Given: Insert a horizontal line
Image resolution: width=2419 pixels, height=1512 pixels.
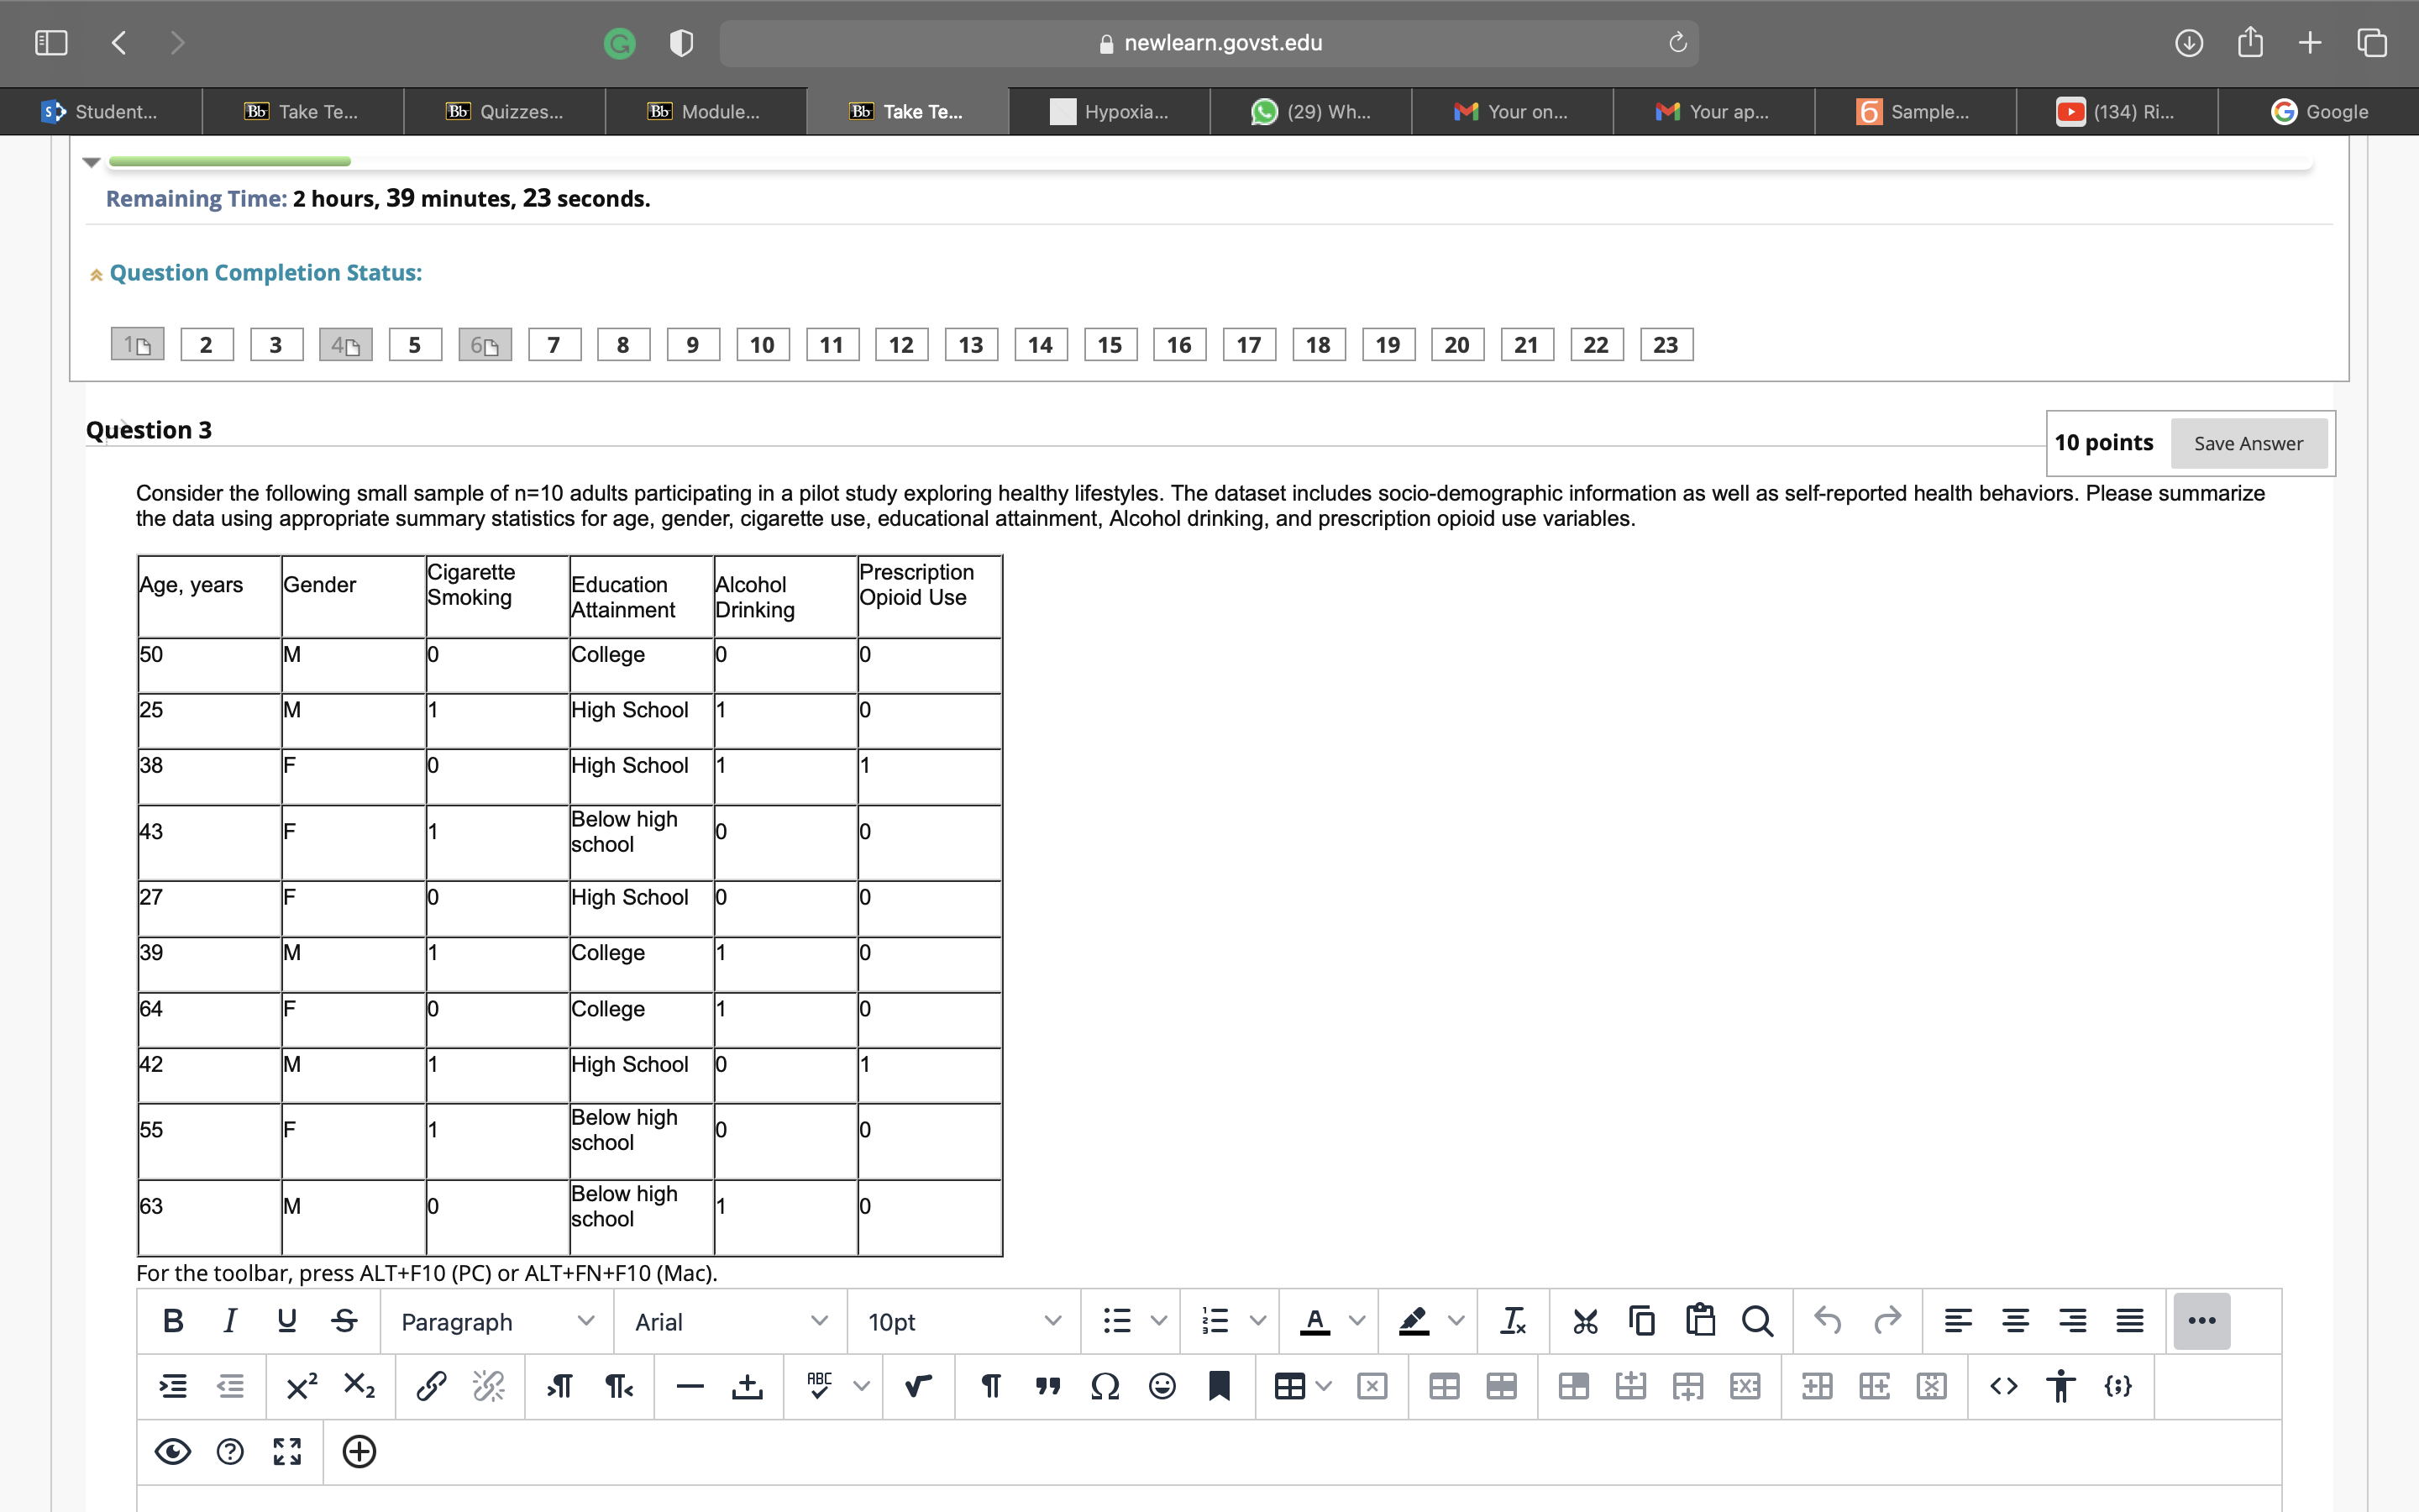Looking at the screenshot, I should point(689,1386).
